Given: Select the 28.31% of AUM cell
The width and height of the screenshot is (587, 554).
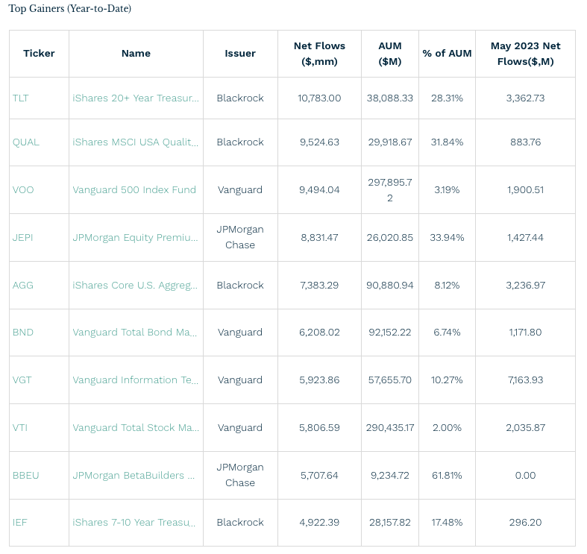Looking at the screenshot, I should [x=447, y=98].
